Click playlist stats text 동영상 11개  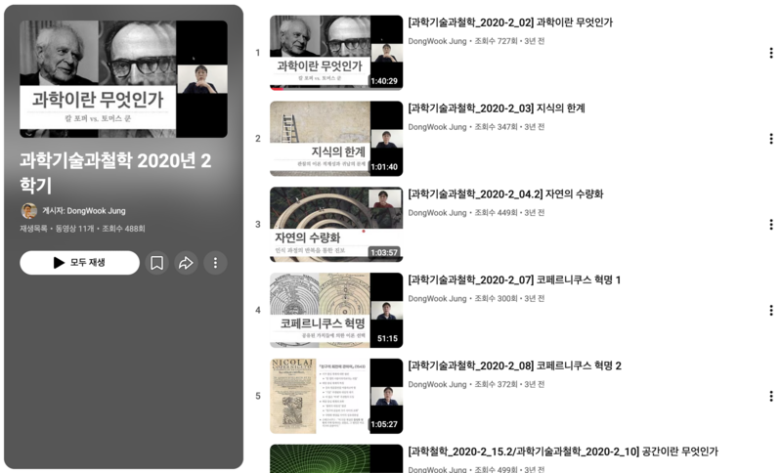[x=75, y=229]
